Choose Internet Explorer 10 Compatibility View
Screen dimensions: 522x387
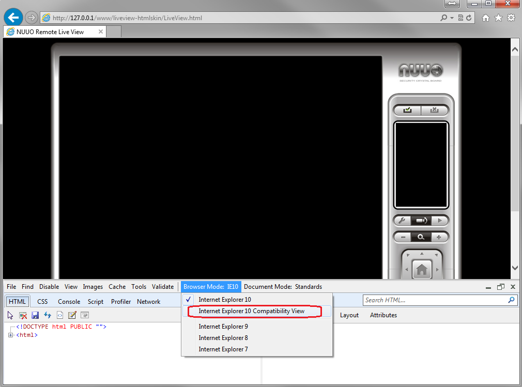click(252, 311)
